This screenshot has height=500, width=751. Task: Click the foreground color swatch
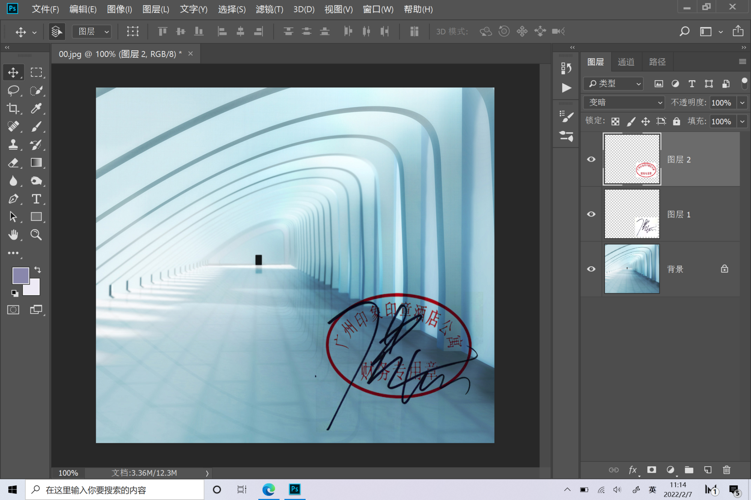pyautogui.click(x=20, y=275)
